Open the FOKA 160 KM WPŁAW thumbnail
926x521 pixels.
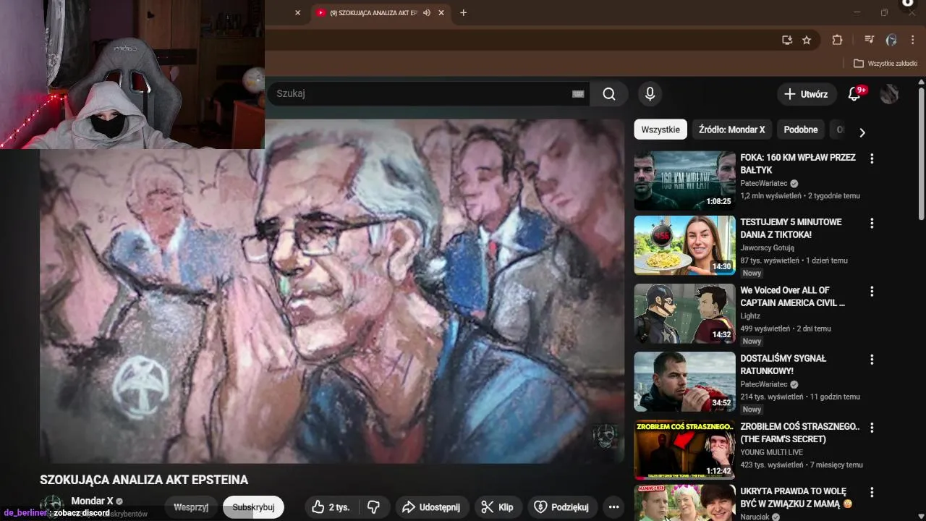[684, 180]
